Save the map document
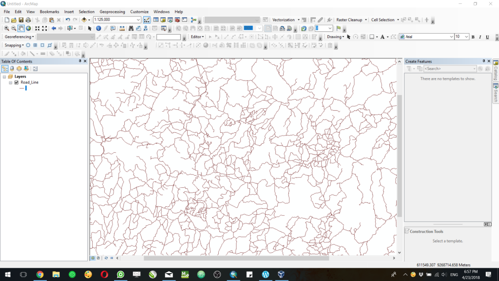The height and width of the screenshot is (281, 499). pos(21,20)
